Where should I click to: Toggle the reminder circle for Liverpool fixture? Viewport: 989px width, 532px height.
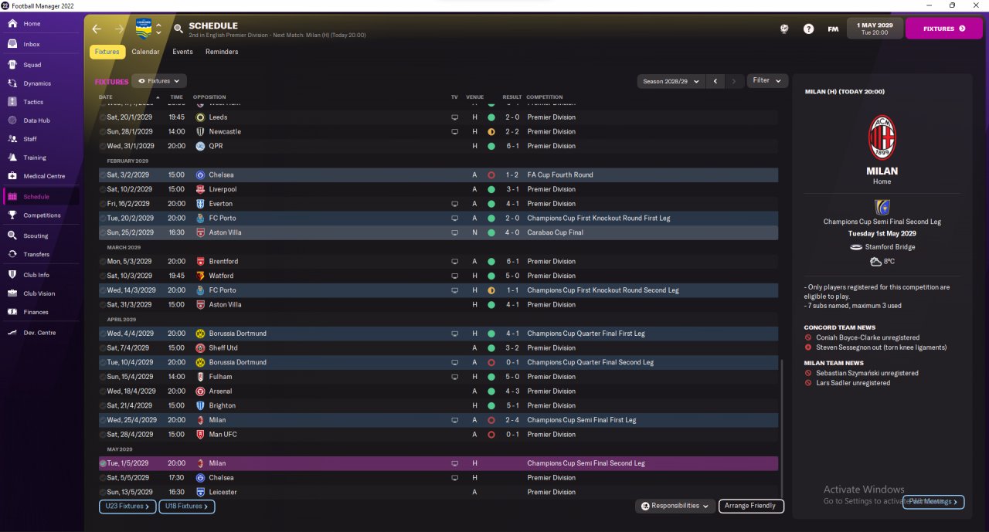[103, 189]
